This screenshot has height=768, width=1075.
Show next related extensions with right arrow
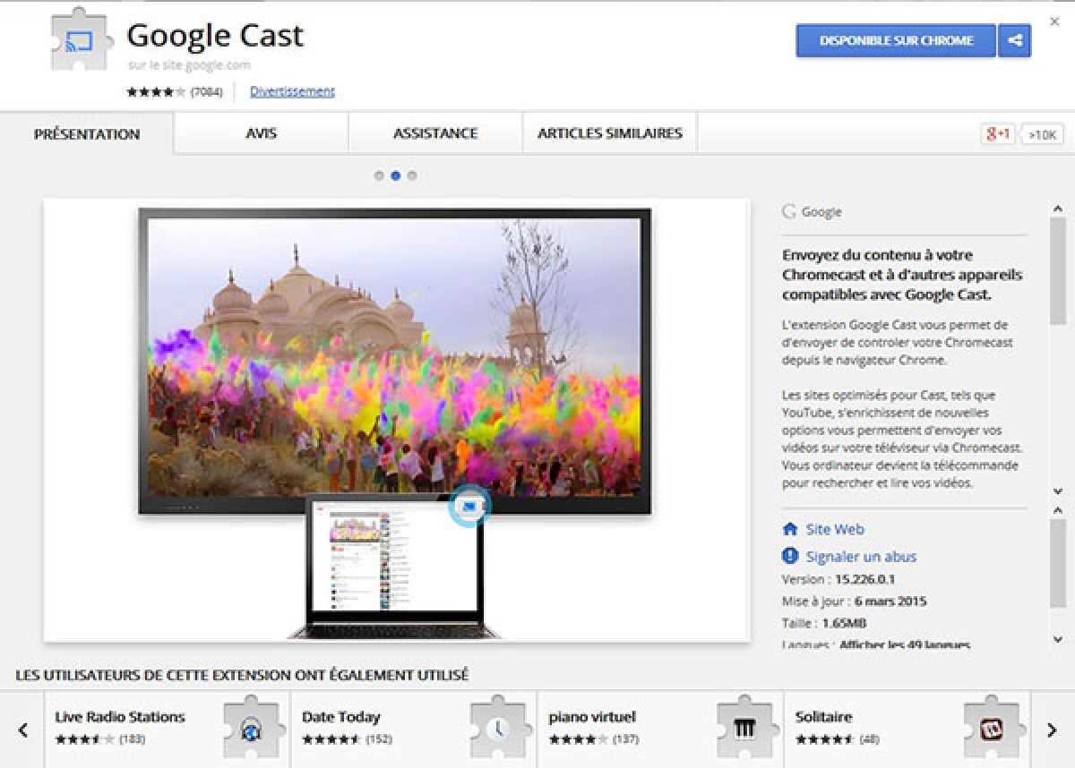1052,730
